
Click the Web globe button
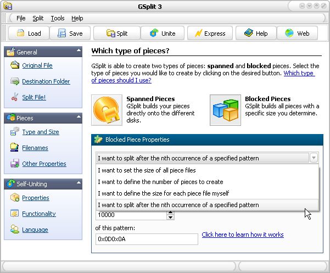click(297, 34)
